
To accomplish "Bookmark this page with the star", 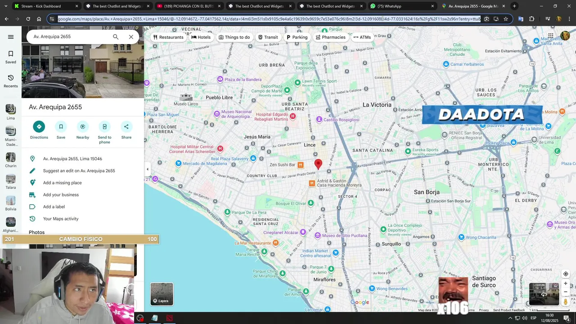I will (506, 19).
